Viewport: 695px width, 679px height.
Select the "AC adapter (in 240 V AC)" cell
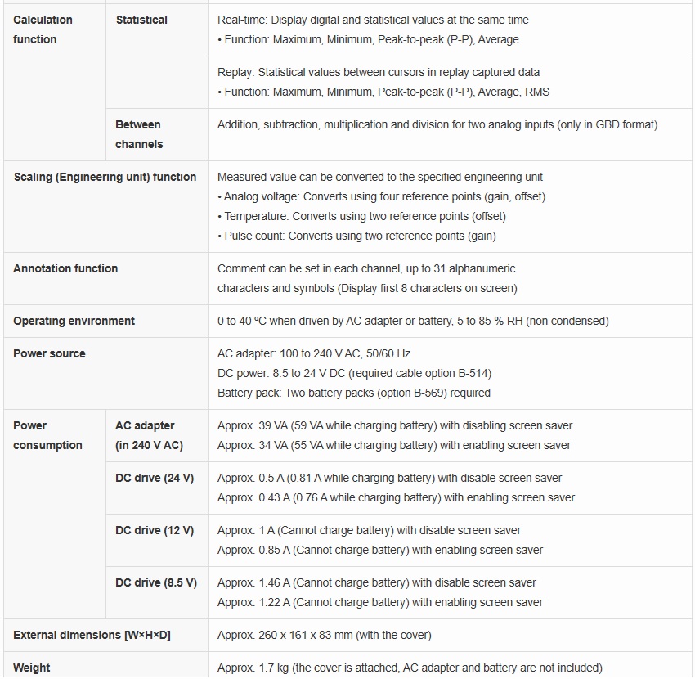pos(149,435)
